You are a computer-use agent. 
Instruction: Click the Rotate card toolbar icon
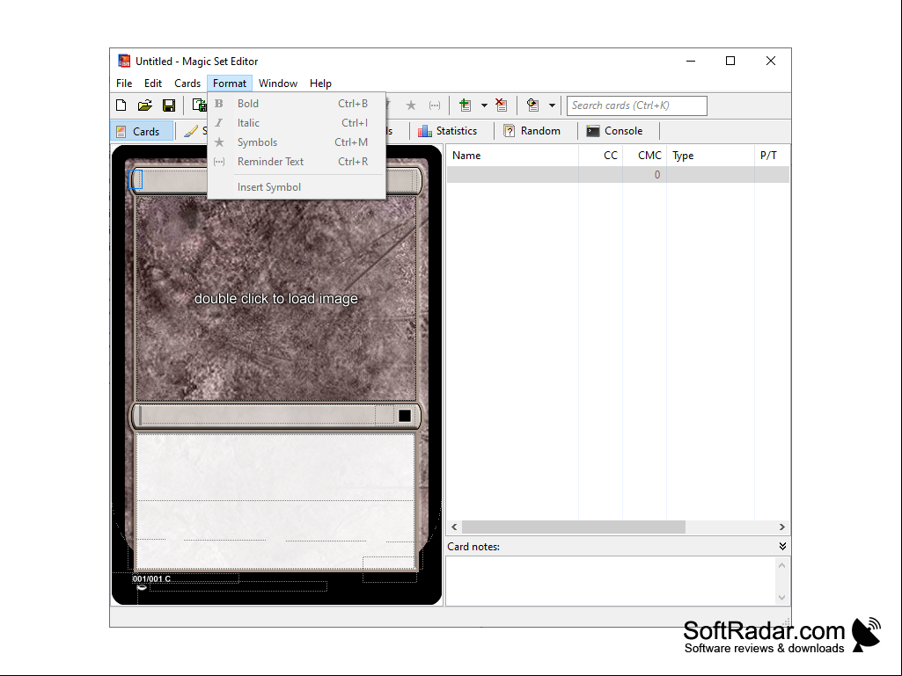[x=533, y=105]
